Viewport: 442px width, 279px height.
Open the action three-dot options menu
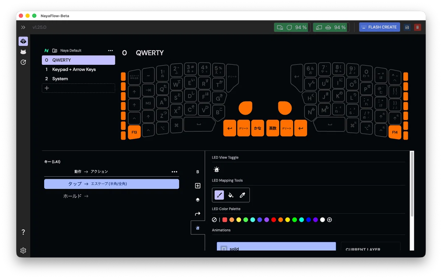pos(175,172)
